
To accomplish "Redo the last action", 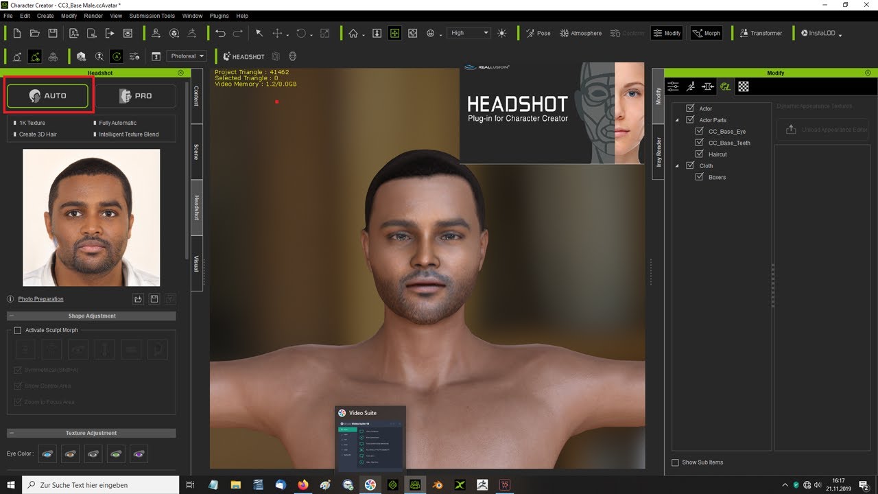I will click(x=237, y=33).
